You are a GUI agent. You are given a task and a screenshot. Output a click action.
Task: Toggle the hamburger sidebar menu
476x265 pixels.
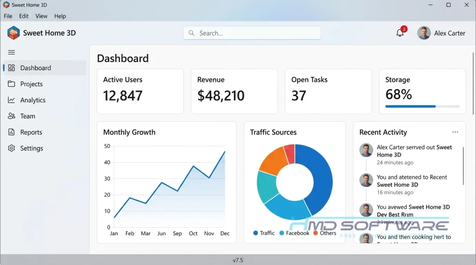pyautogui.click(x=12, y=52)
